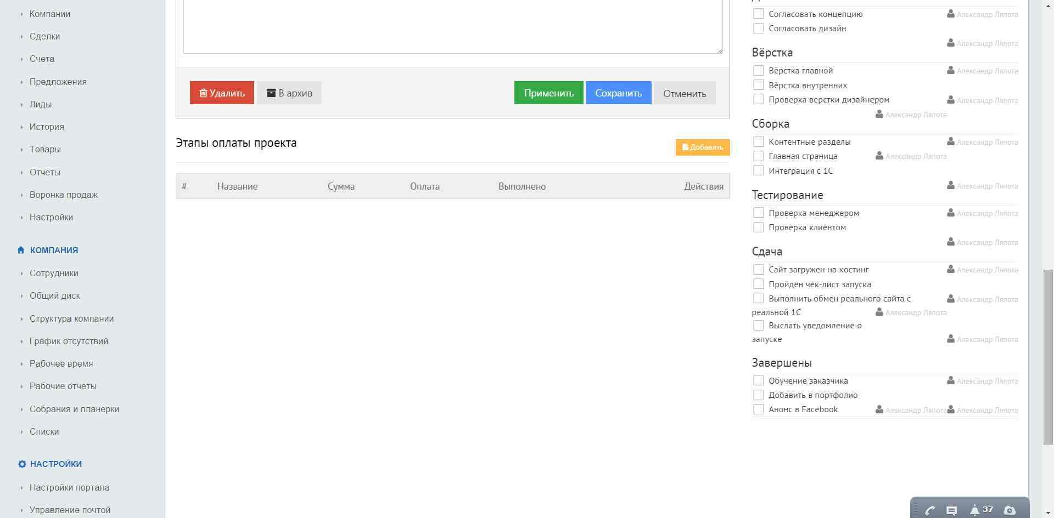Screen dimensions: 1054x518
Task: Open Рабочее время in sidebar
Action: [61, 363]
